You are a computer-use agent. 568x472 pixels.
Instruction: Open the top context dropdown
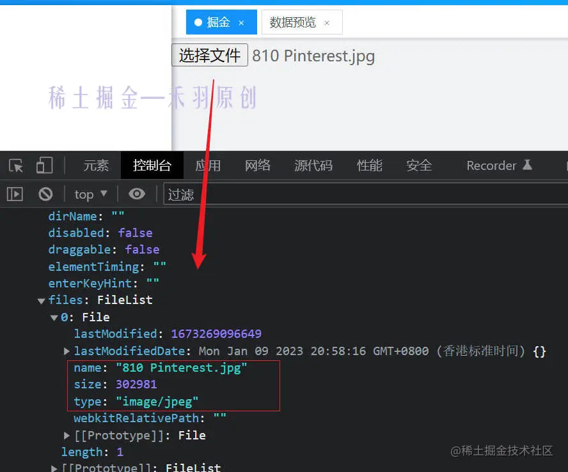pos(91,195)
